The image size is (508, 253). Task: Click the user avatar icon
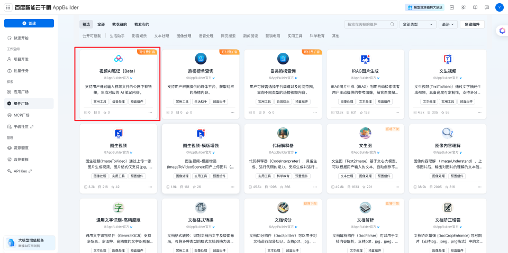tap(499, 7)
